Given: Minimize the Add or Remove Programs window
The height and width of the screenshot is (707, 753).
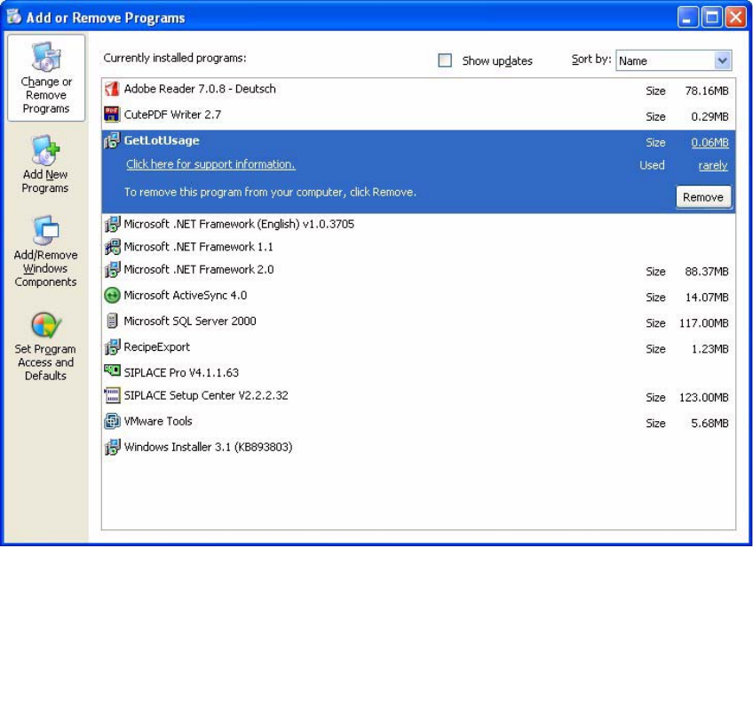Looking at the screenshot, I should coord(687,18).
